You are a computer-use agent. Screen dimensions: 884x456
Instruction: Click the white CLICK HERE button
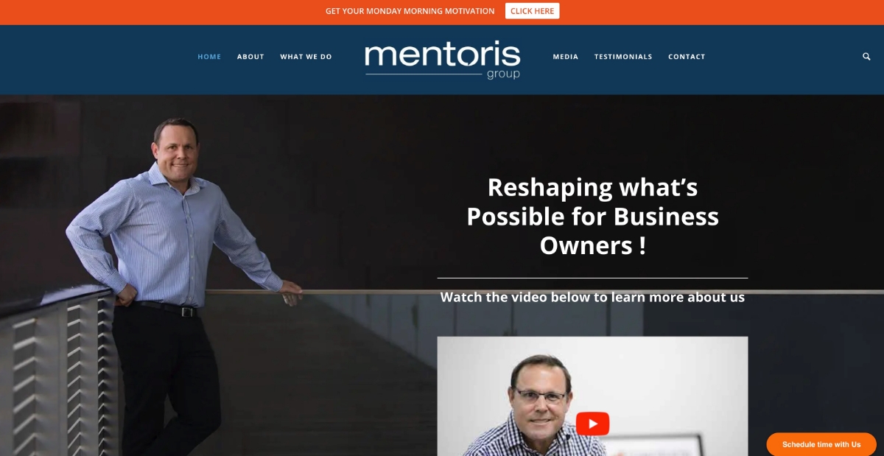click(x=532, y=11)
